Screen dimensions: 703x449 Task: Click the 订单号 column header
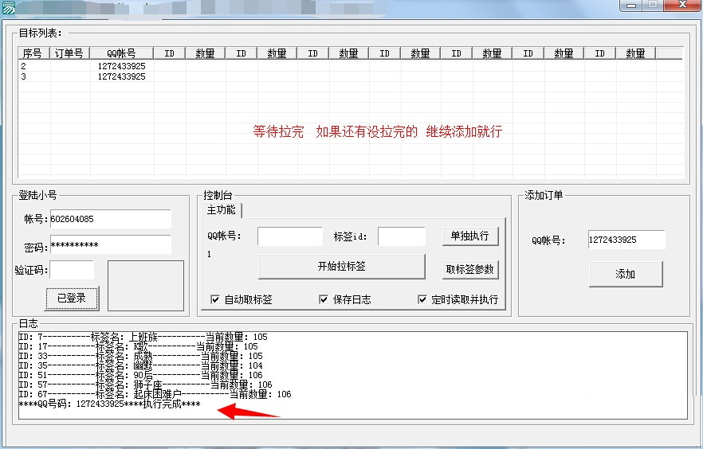(69, 53)
